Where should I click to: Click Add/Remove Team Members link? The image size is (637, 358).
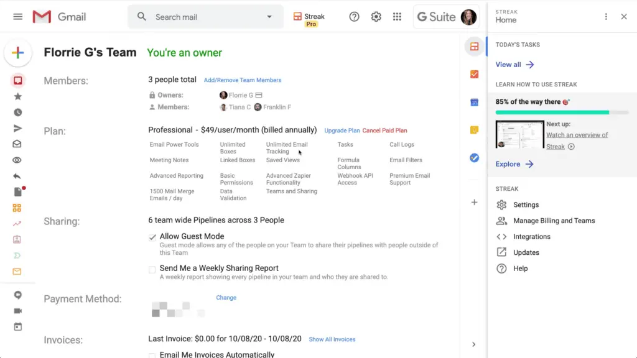(243, 80)
